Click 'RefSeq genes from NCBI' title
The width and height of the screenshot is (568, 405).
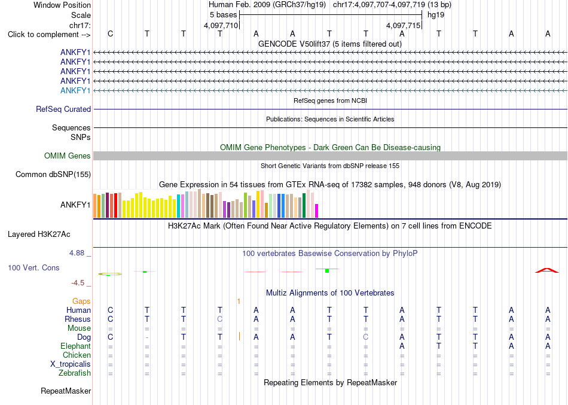pos(330,101)
